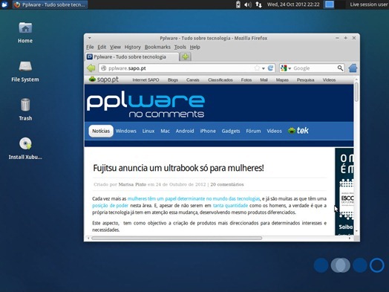The height and width of the screenshot is (292, 389).
Task: Select the Fórum navigation tab
Action: 253,131
